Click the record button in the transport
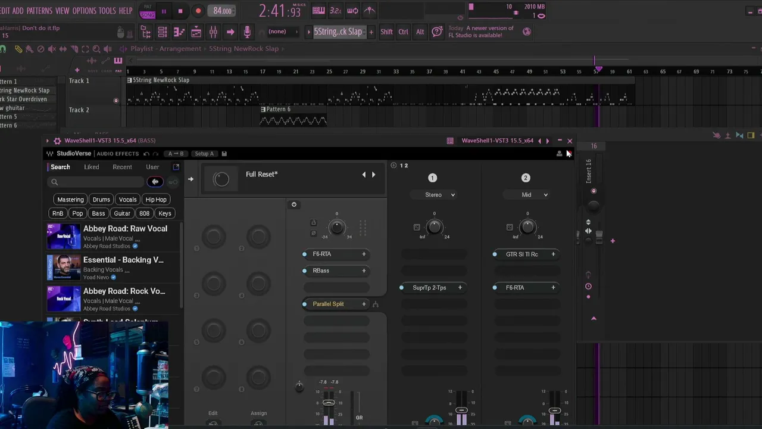This screenshot has height=429, width=762. coord(198,11)
